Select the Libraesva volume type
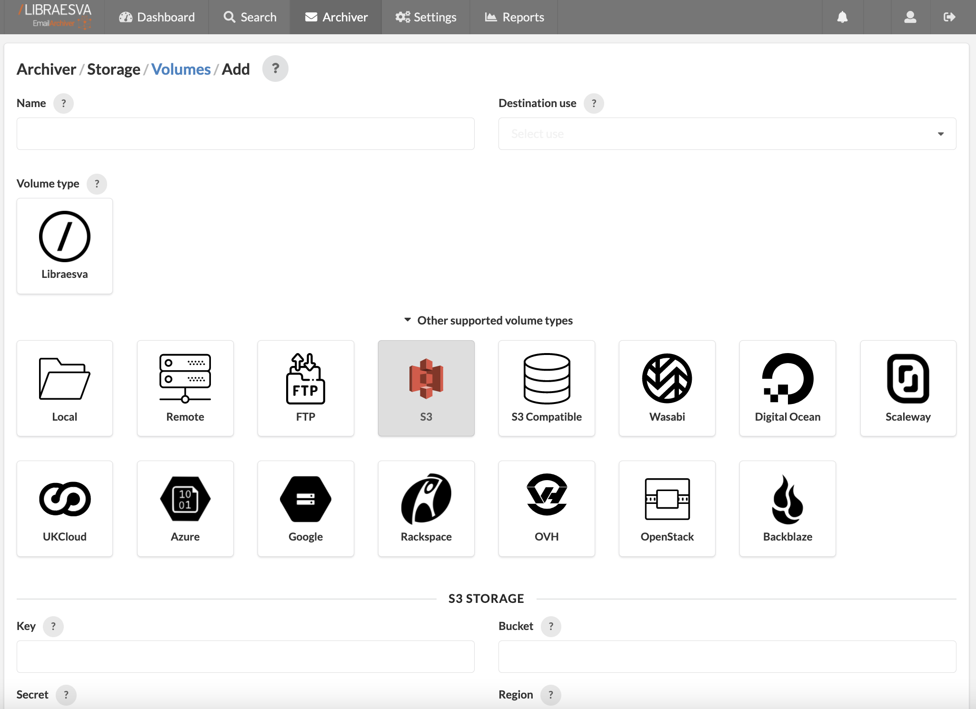 65,246
